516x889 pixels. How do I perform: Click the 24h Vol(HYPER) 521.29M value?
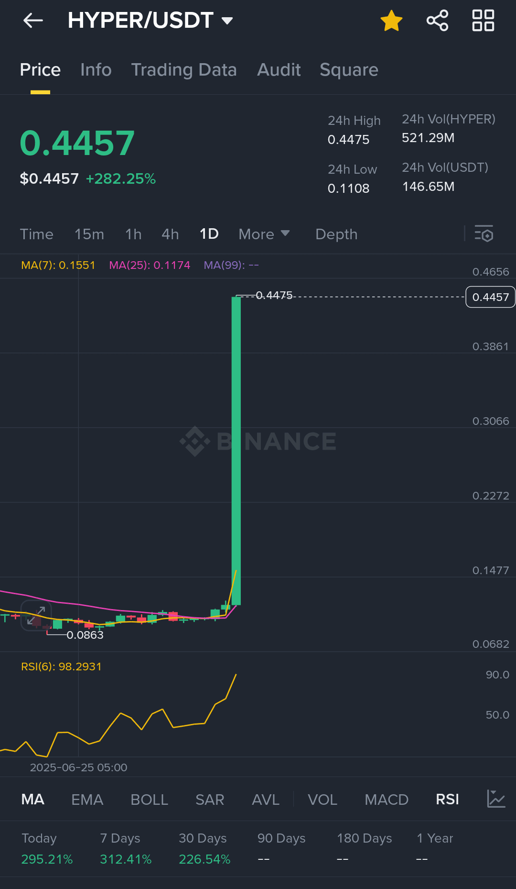tap(428, 138)
